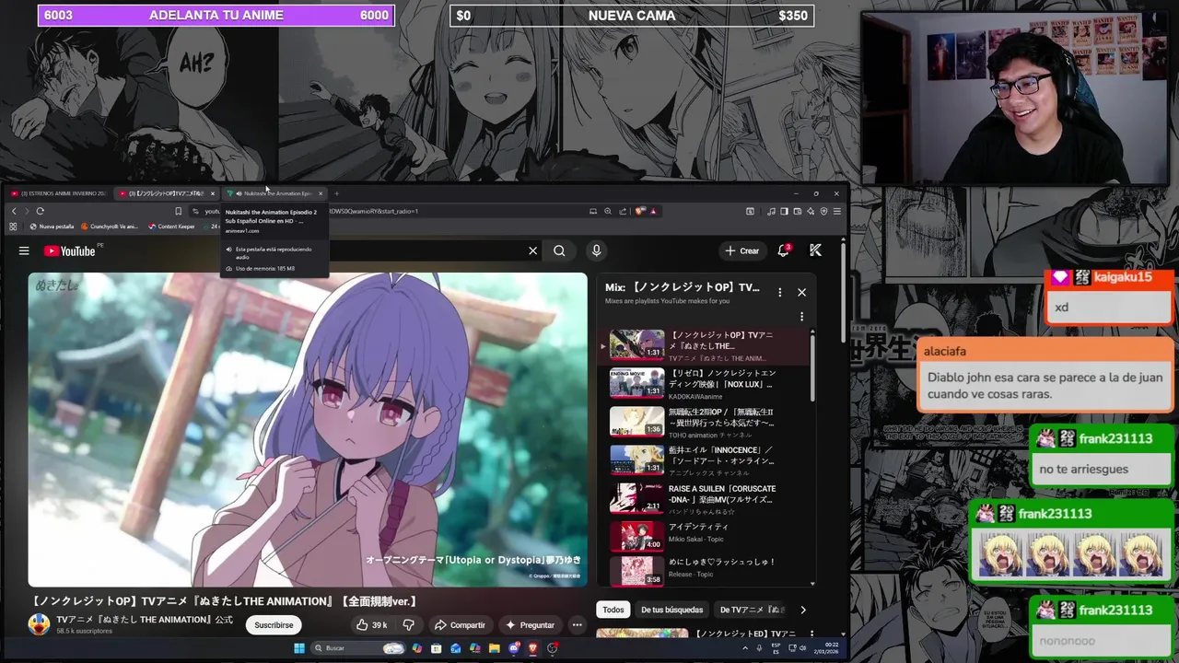The image size is (1179, 663).
Task: Click the Preguntar AI button
Action: [x=530, y=625]
